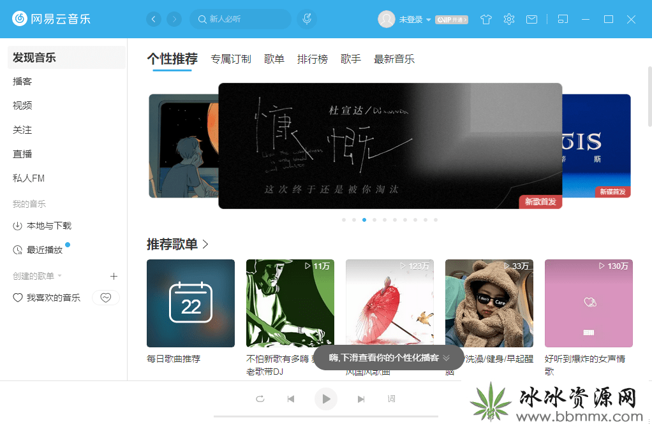Image resolution: width=652 pixels, height=427 pixels.
Task: Go back with the left arrow button
Action: pos(154,19)
